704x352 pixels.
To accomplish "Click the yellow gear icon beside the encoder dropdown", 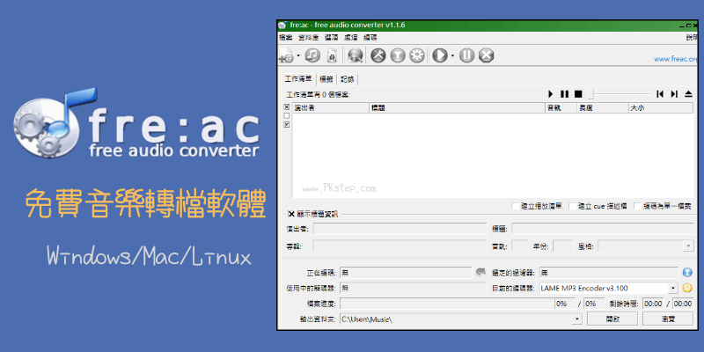I will click(x=687, y=288).
